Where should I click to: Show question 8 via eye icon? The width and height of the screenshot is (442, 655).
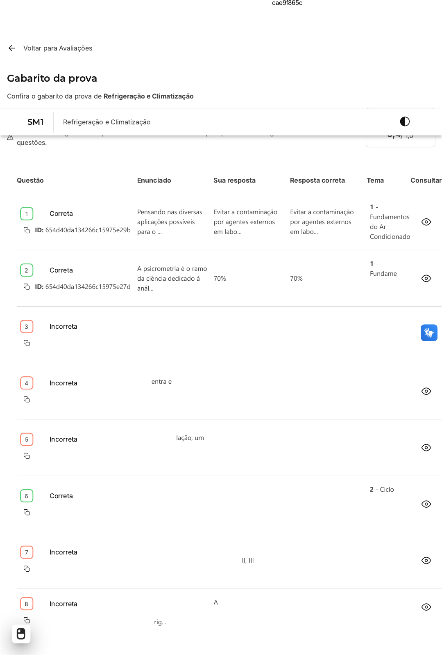(x=426, y=607)
